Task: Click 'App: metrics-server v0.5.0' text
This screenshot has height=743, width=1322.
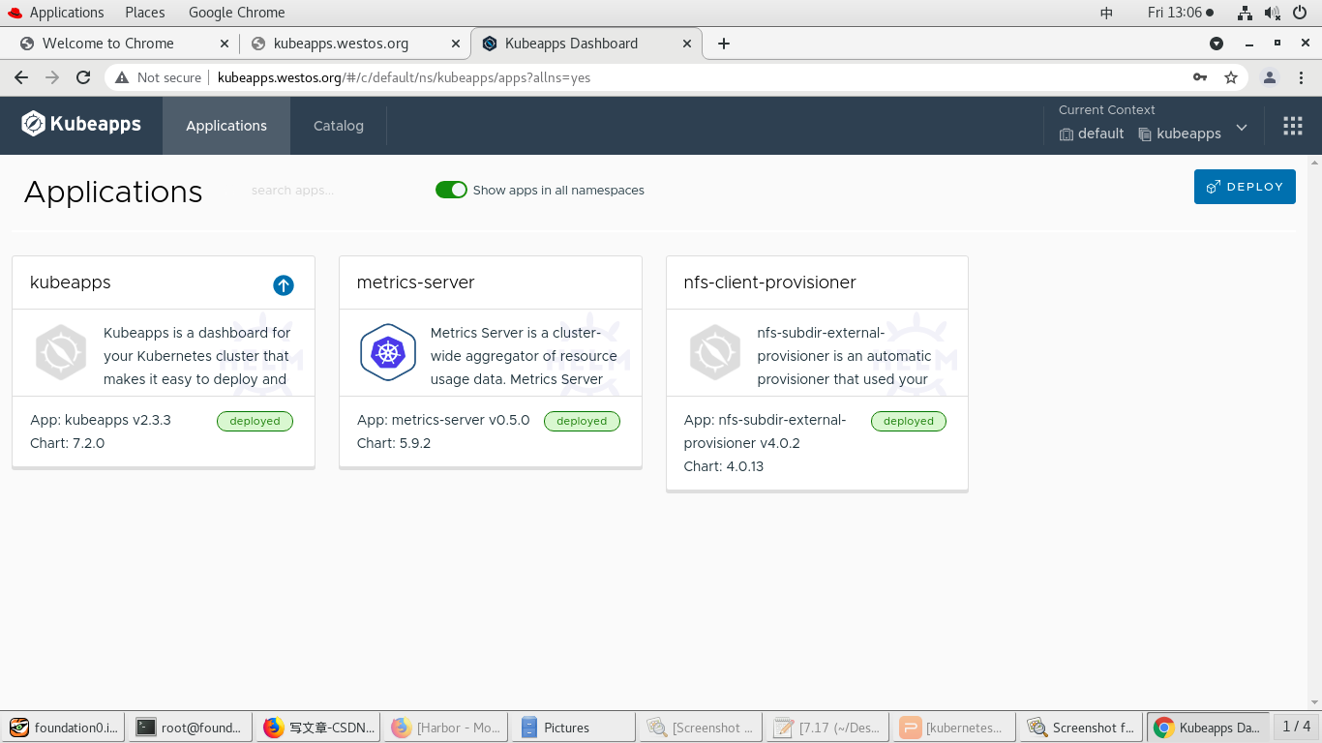Action: (x=443, y=420)
